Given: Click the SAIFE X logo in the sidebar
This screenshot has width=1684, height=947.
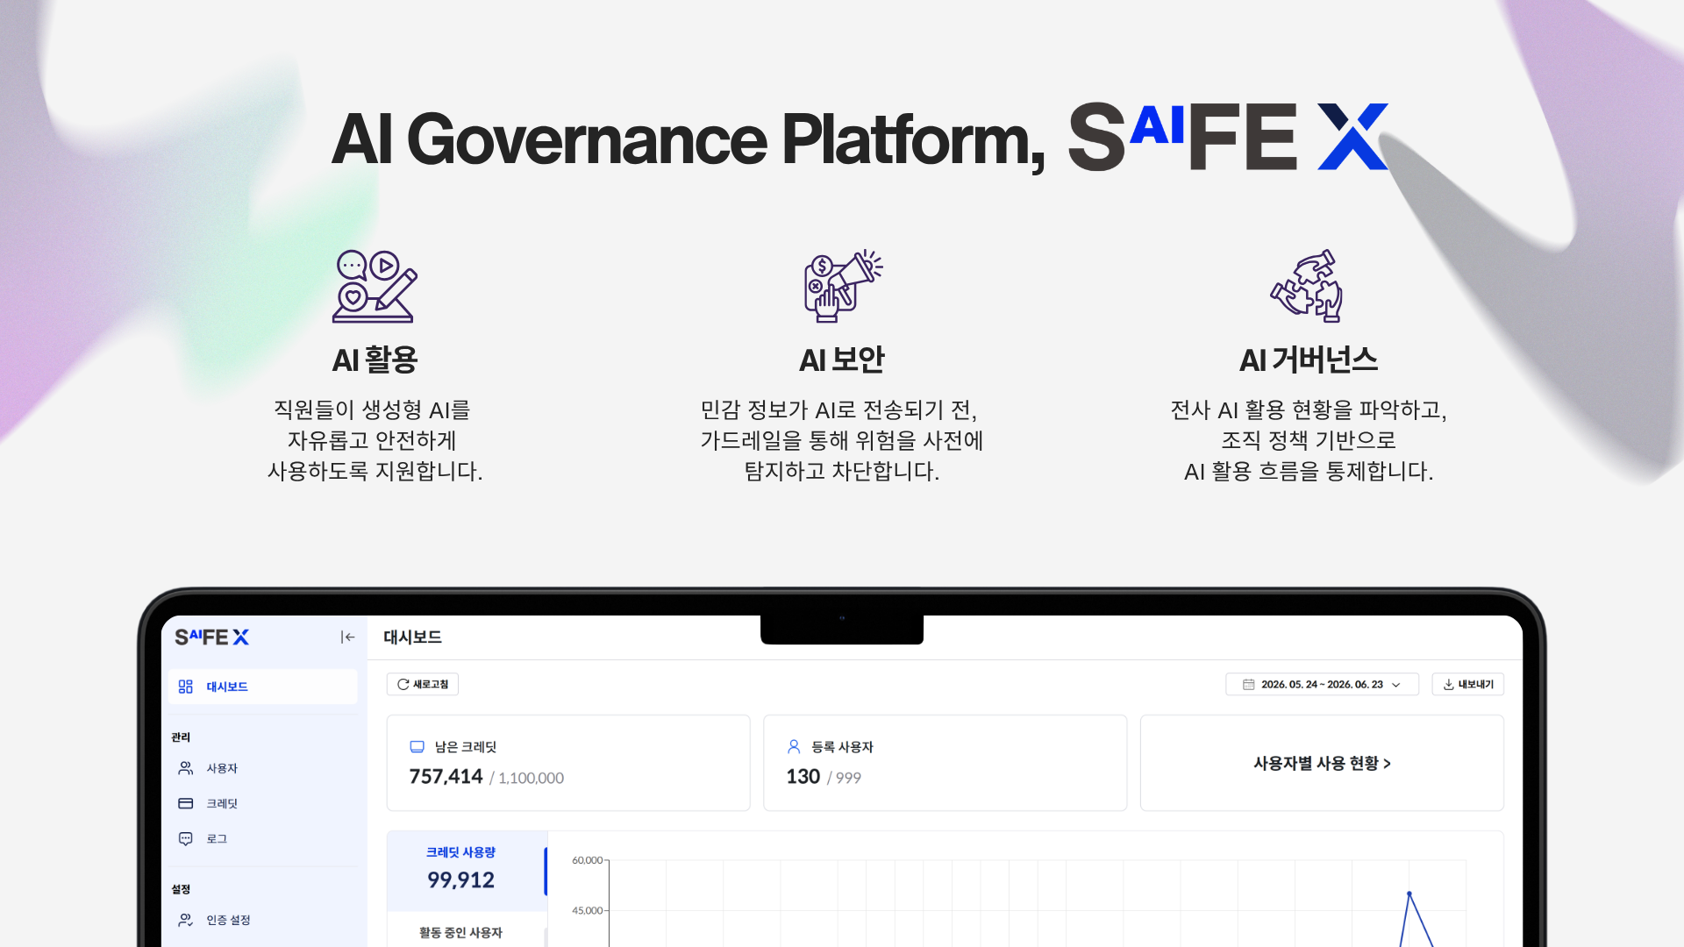Looking at the screenshot, I should [x=211, y=637].
